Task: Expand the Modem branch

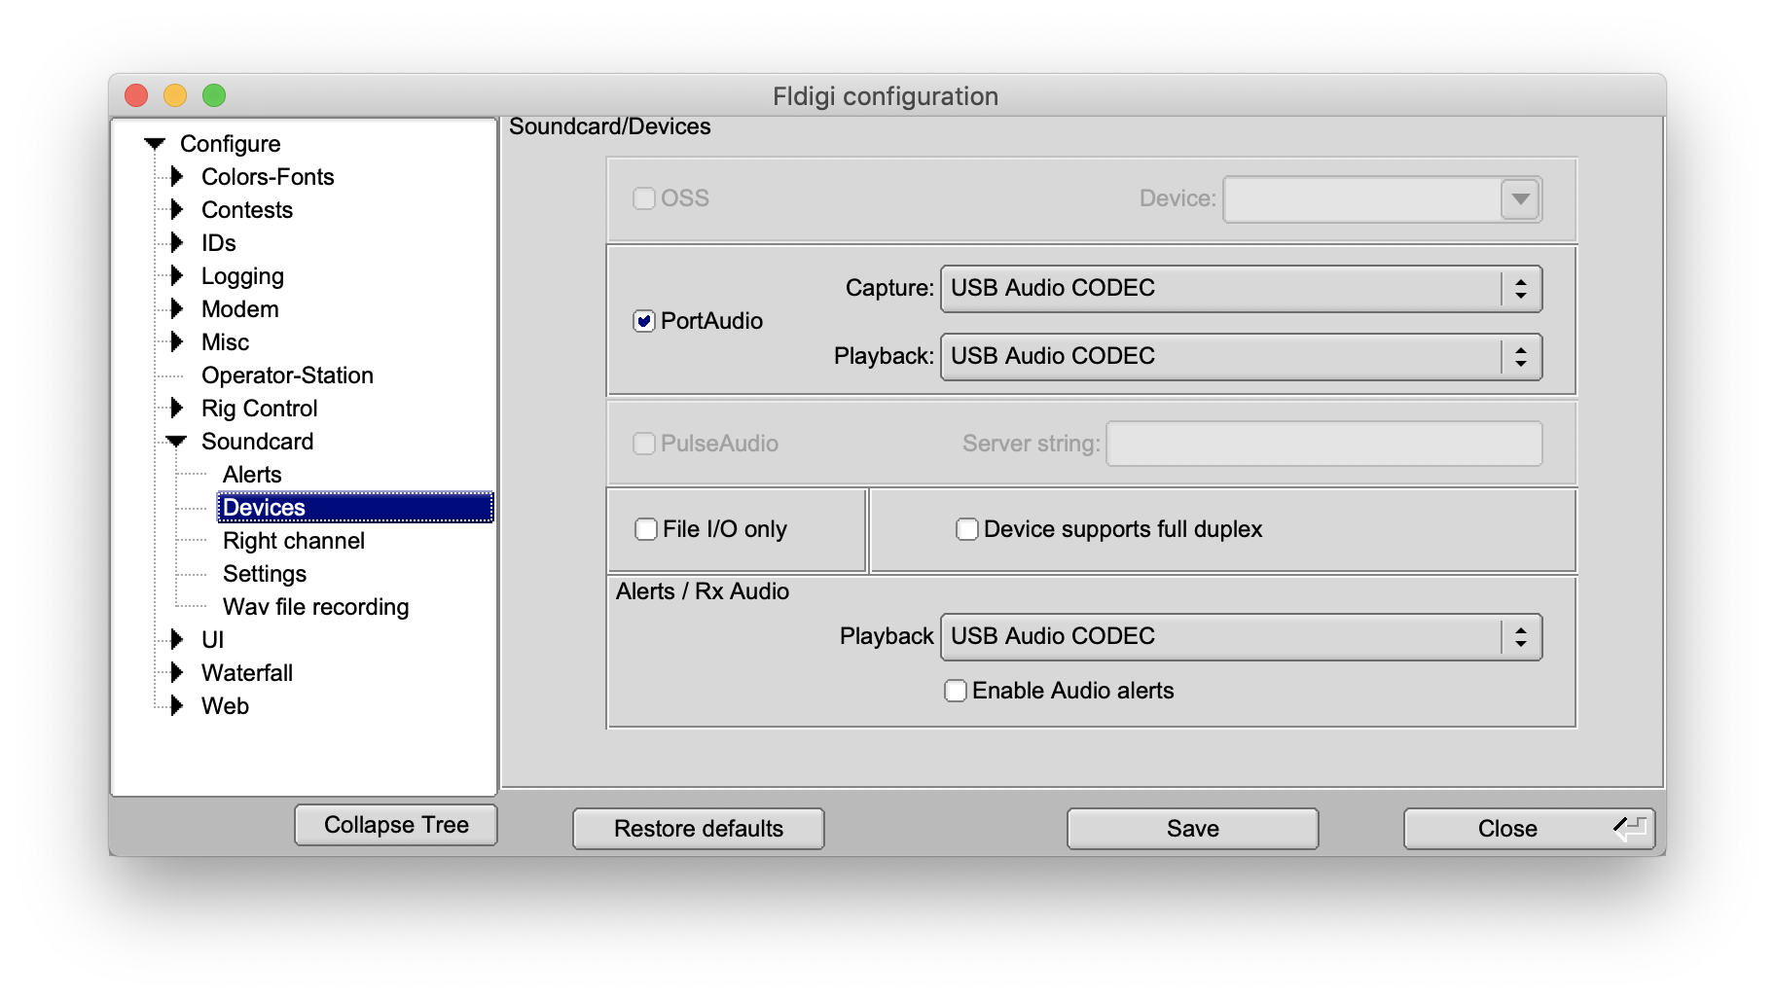Action: coord(177,308)
